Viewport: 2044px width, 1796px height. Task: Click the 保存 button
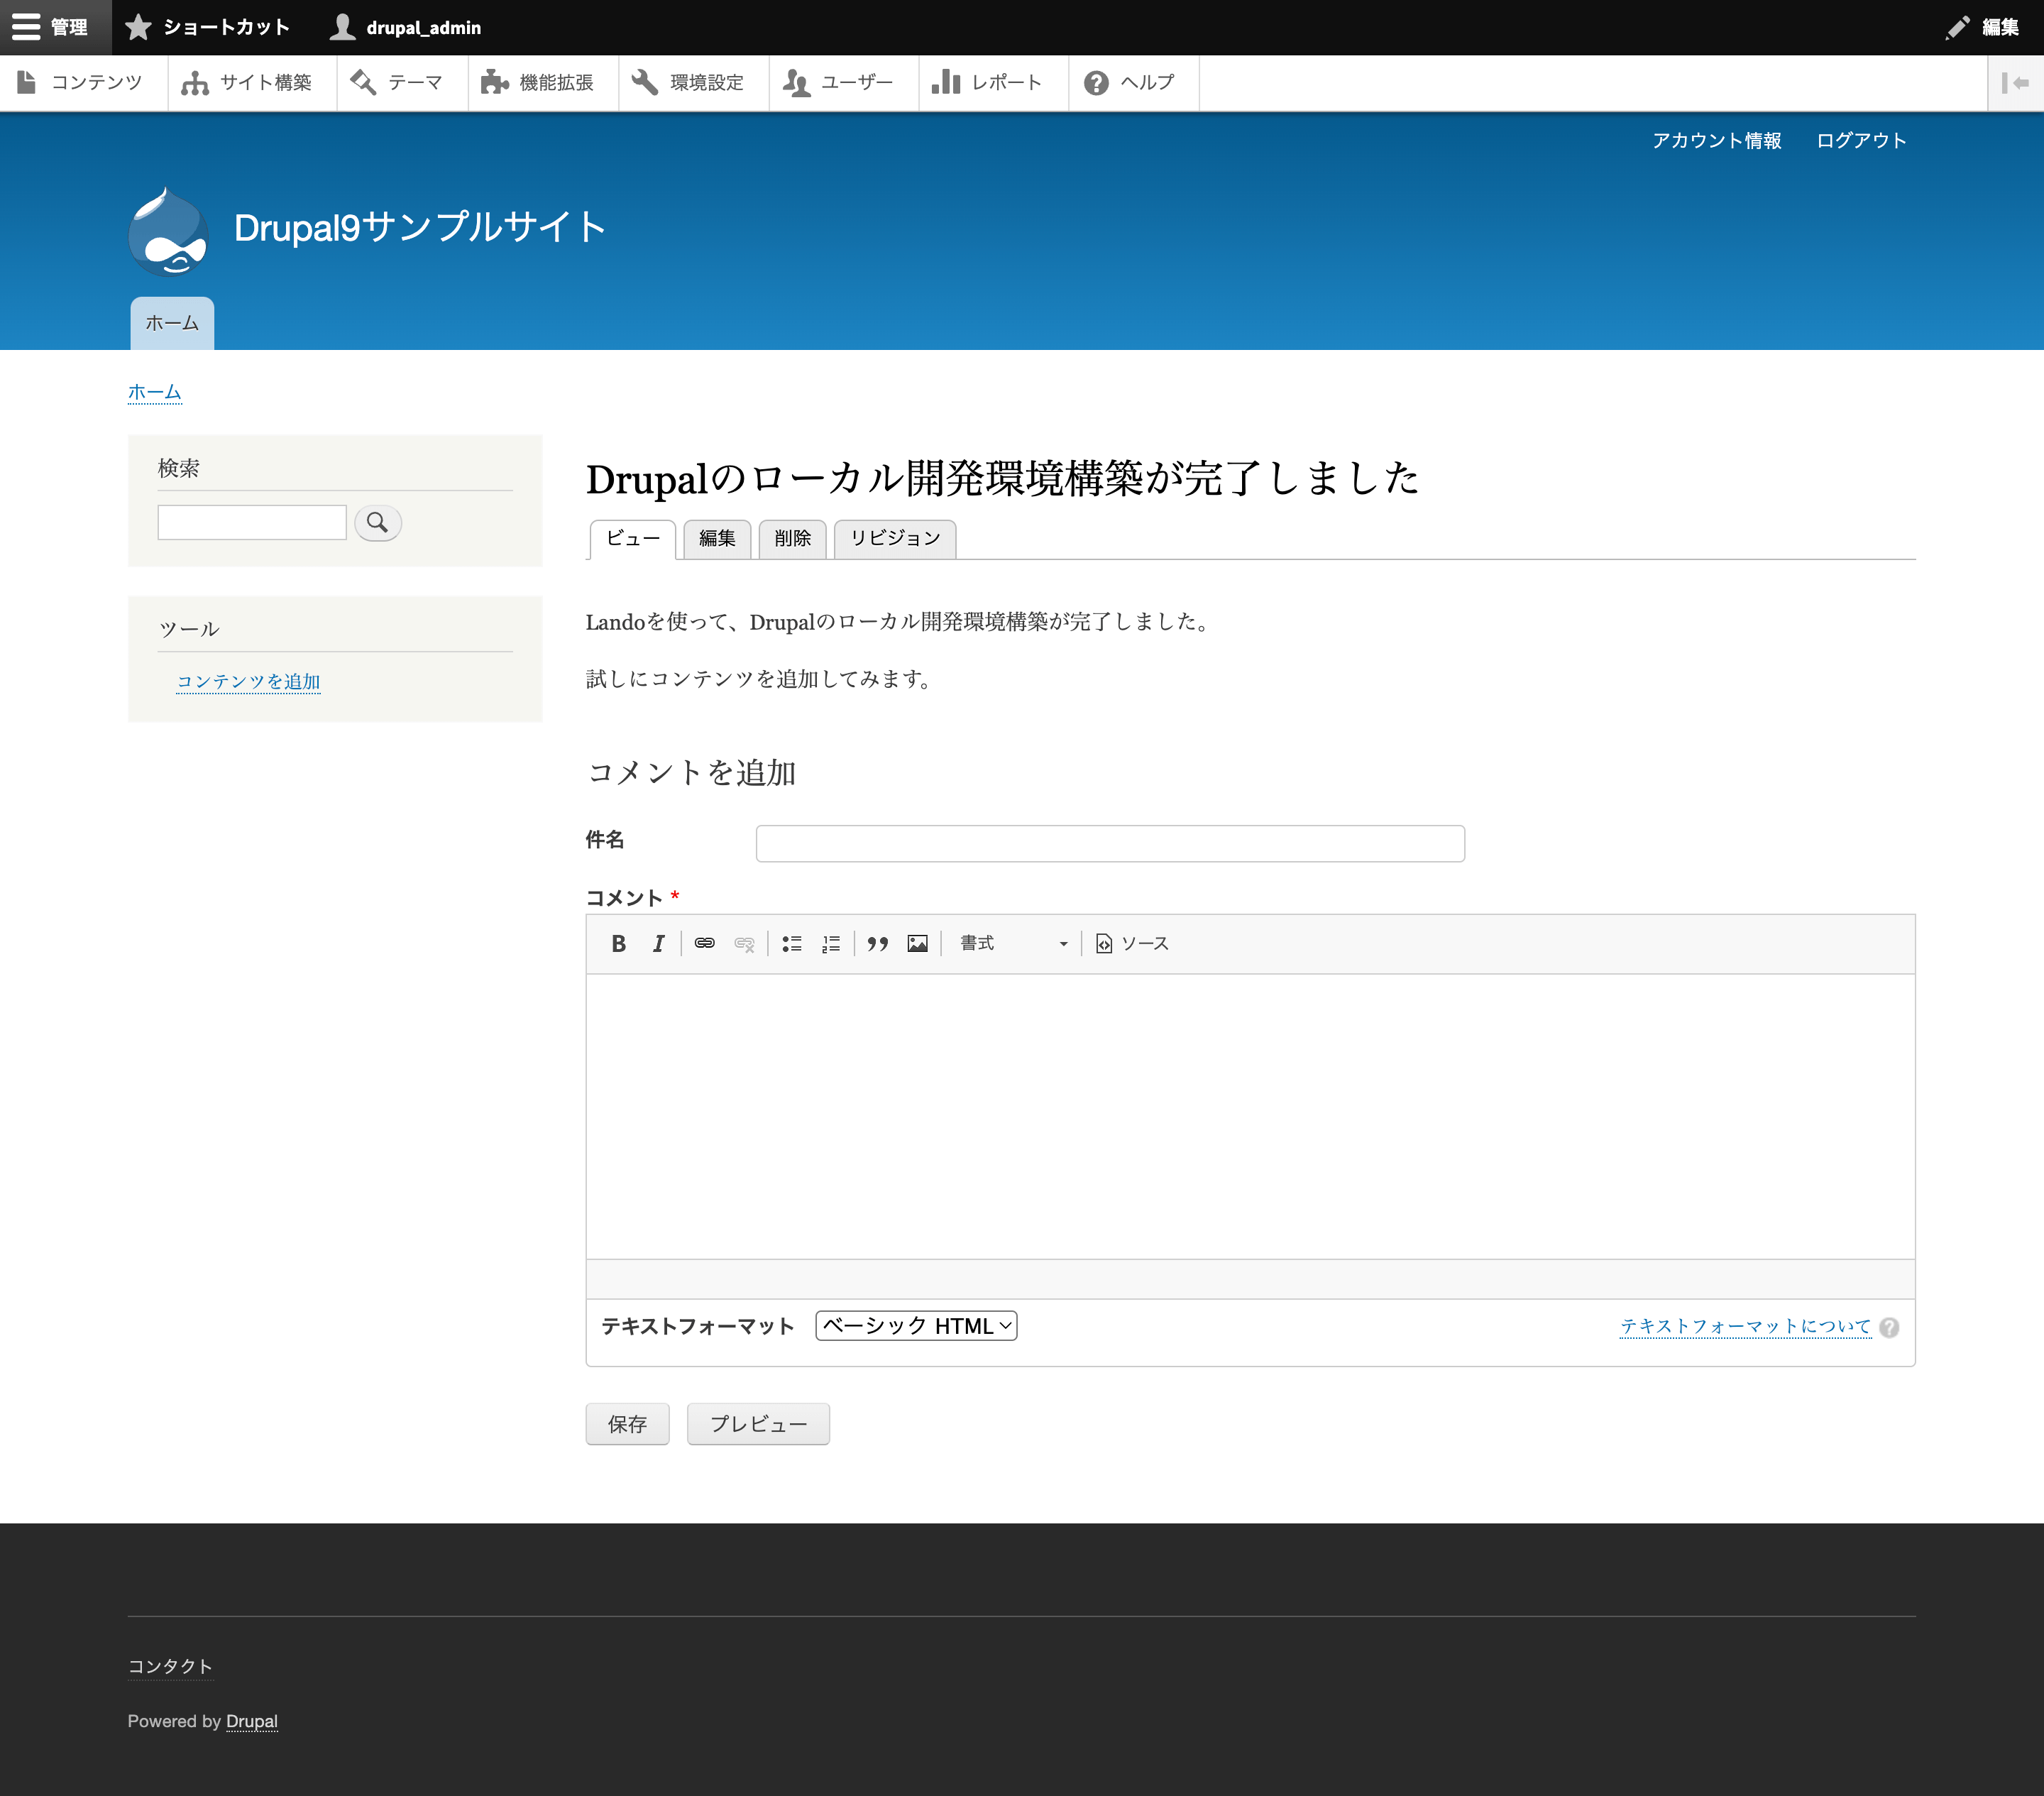[x=627, y=1424]
